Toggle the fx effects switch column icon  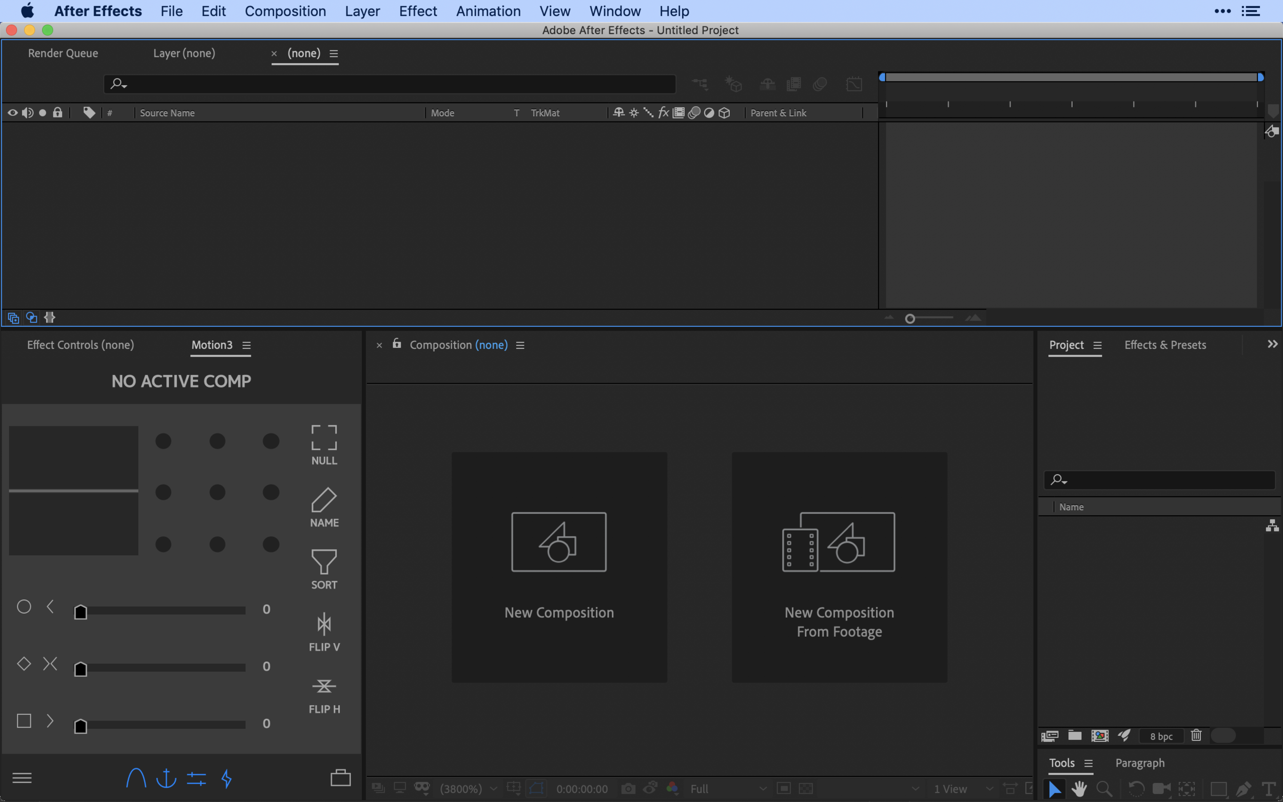point(663,112)
